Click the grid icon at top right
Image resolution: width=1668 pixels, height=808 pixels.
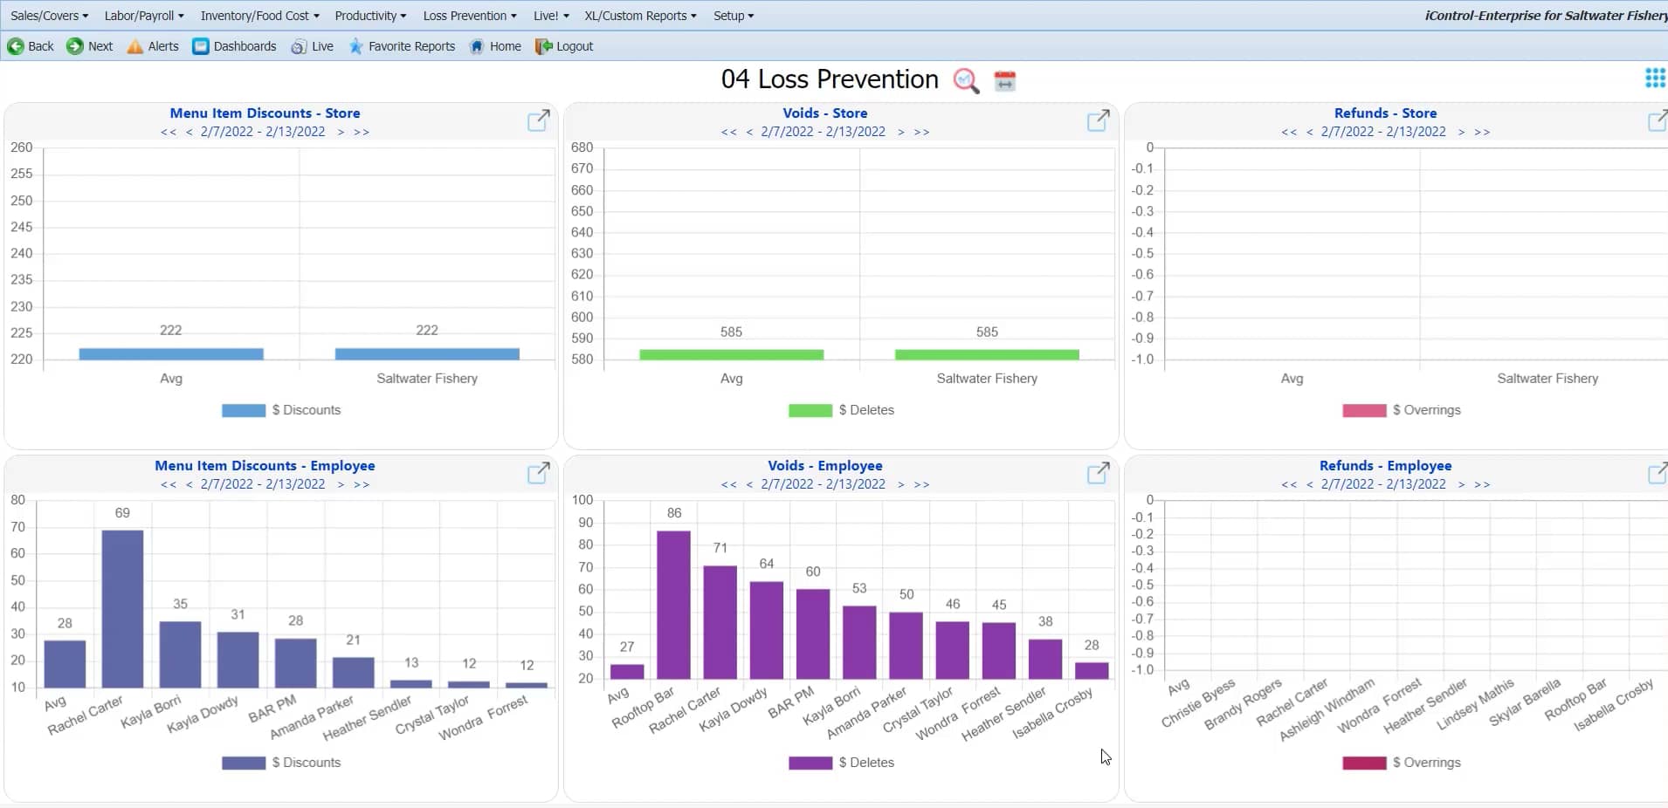click(x=1654, y=78)
